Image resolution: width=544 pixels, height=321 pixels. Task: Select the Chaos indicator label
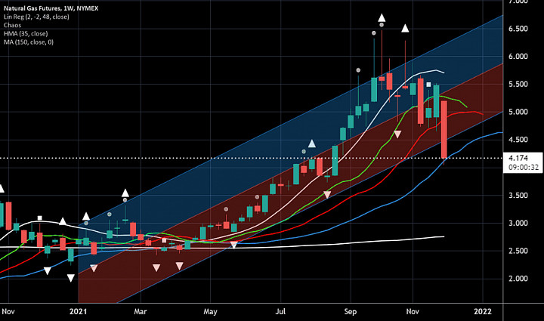[13, 25]
